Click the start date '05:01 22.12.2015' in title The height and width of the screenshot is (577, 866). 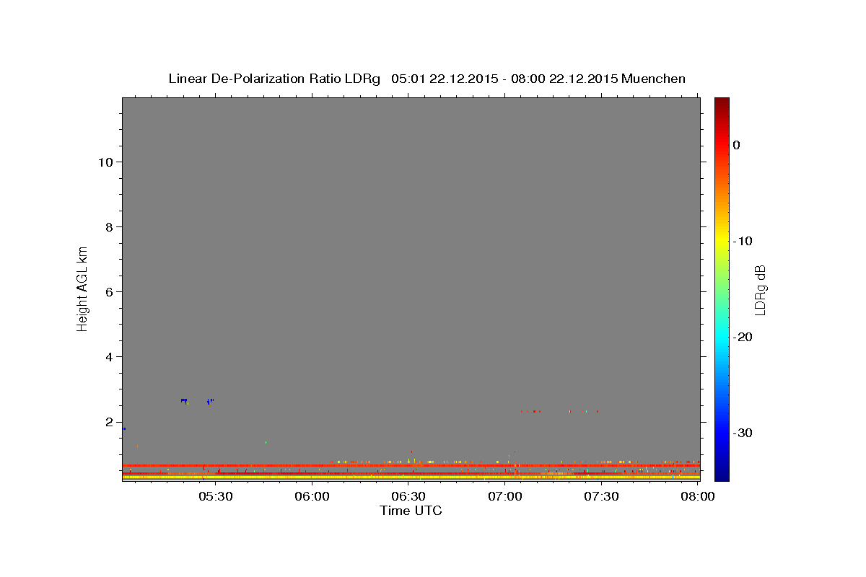point(444,79)
